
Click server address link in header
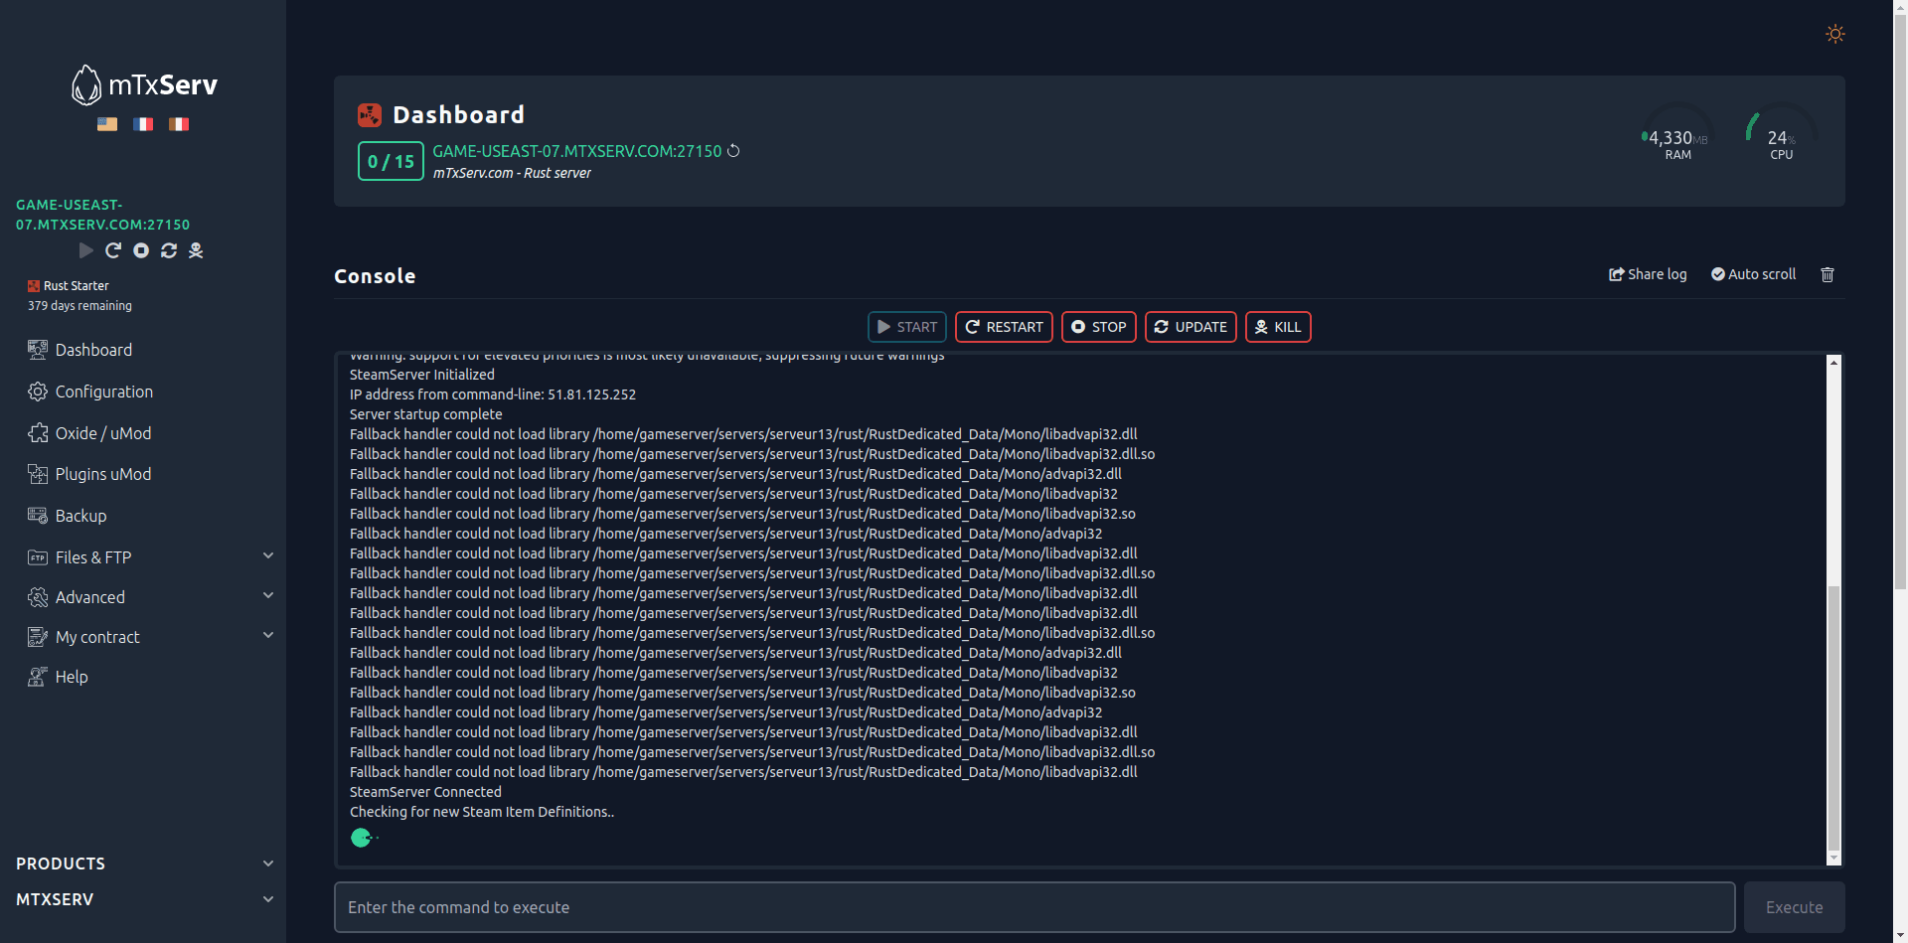[577, 151]
